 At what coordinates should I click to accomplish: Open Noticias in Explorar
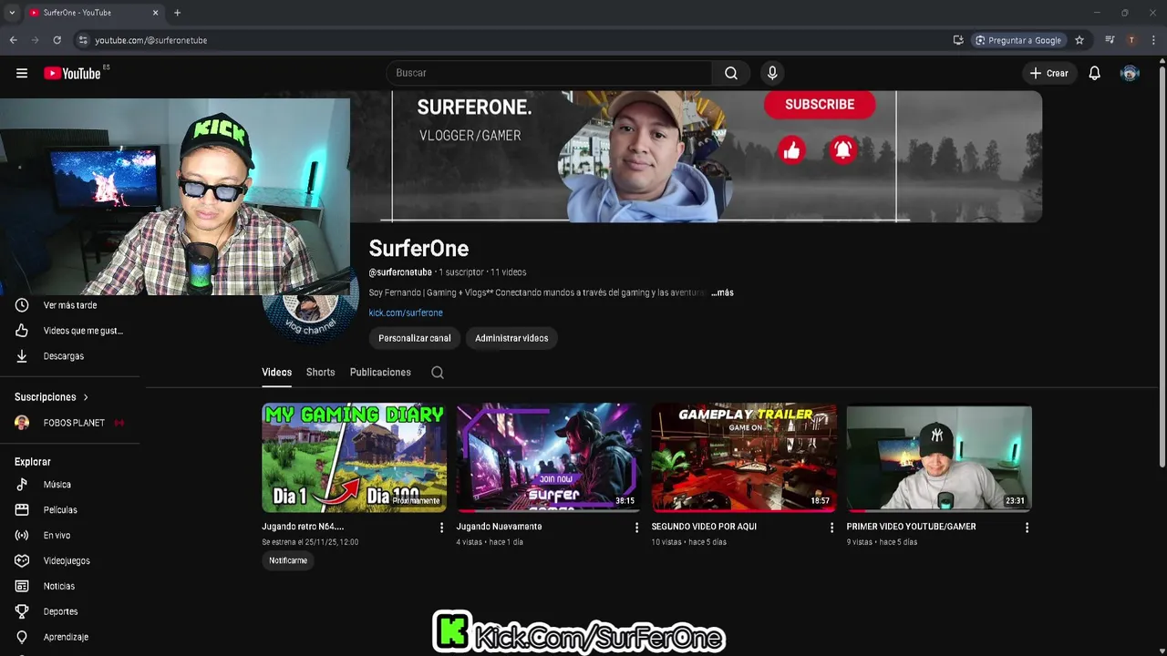pyautogui.click(x=70, y=587)
